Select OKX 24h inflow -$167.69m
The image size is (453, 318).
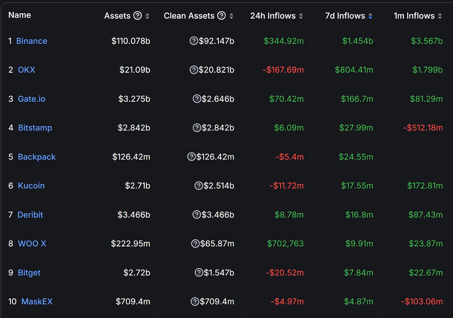coord(283,70)
